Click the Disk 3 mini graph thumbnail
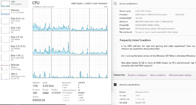This screenshot has width=196, height=105. click(x=5, y=49)
